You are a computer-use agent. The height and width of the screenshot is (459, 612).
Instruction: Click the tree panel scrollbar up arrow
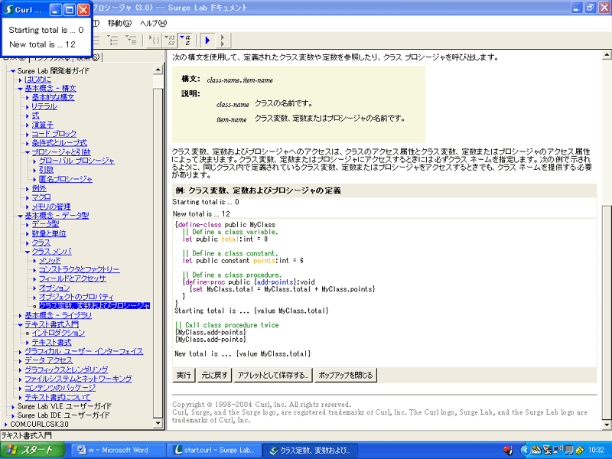point(158,70)
